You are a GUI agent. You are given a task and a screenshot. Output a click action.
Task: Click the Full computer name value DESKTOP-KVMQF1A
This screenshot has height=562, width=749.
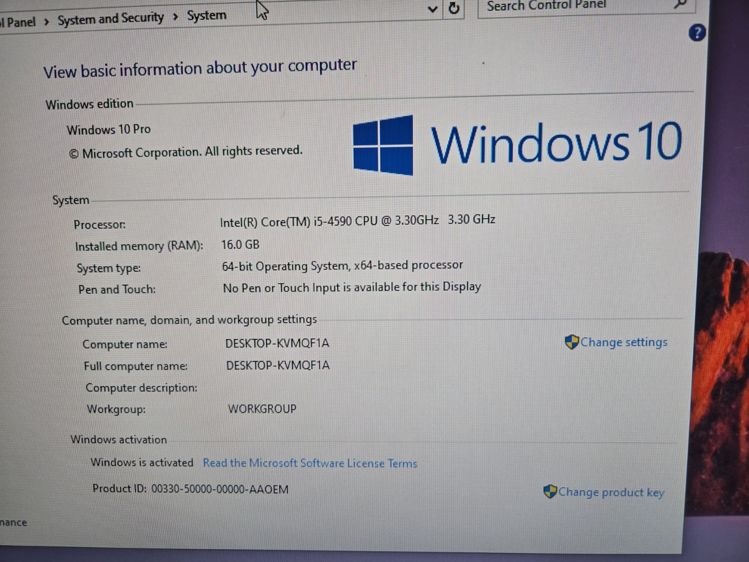click(x=278, y=365)
